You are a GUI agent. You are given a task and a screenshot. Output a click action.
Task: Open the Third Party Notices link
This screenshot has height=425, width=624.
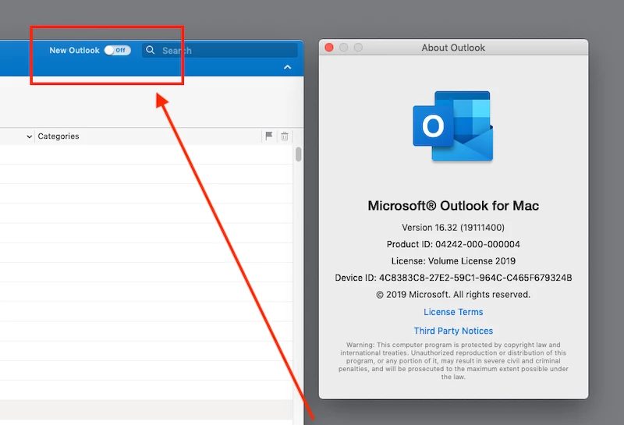(x=453, y=331)
